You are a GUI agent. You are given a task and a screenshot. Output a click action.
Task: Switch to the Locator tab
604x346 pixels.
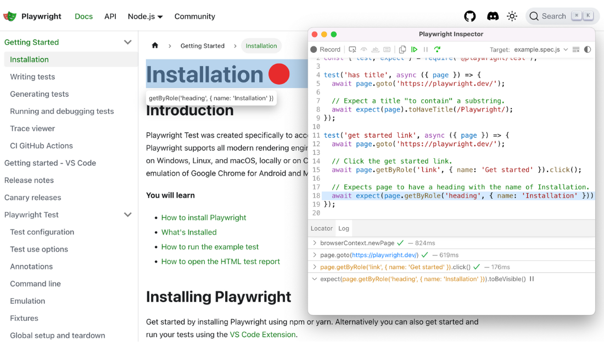322,228
